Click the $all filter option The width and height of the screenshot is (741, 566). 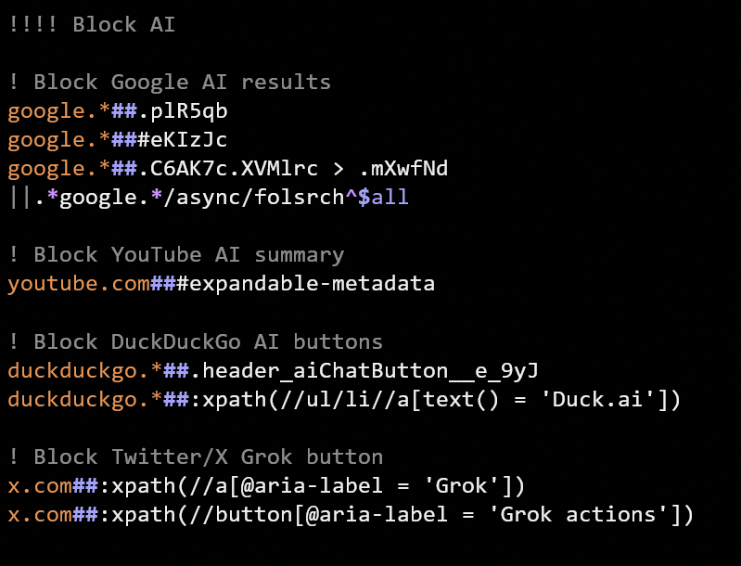384,198
